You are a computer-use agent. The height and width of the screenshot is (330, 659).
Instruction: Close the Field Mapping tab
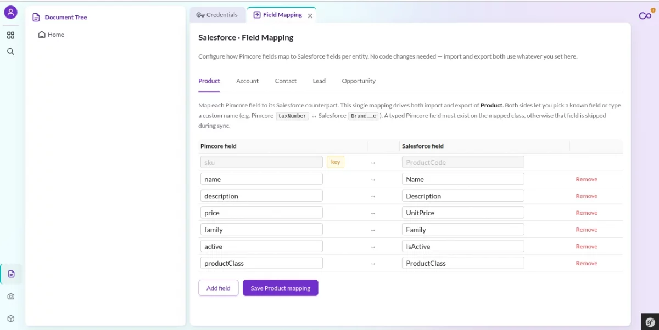point(310,16)
